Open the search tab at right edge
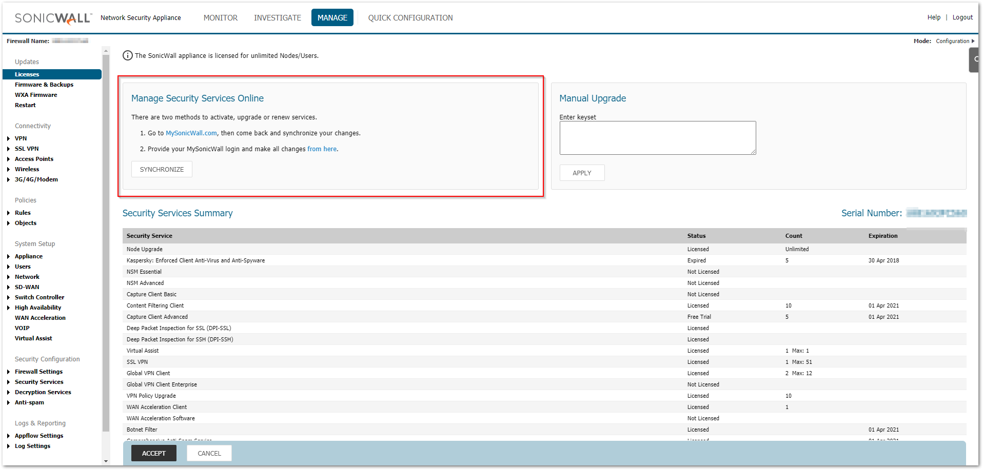The image size is (983, 470). coord(975,59)
